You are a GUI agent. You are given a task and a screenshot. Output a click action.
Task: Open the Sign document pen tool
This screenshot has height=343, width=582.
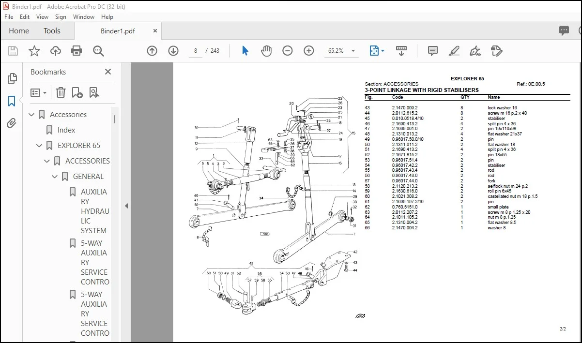point(475,51)
